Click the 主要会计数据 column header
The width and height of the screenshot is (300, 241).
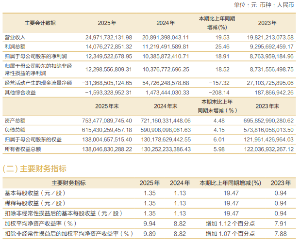click(40, 23)
